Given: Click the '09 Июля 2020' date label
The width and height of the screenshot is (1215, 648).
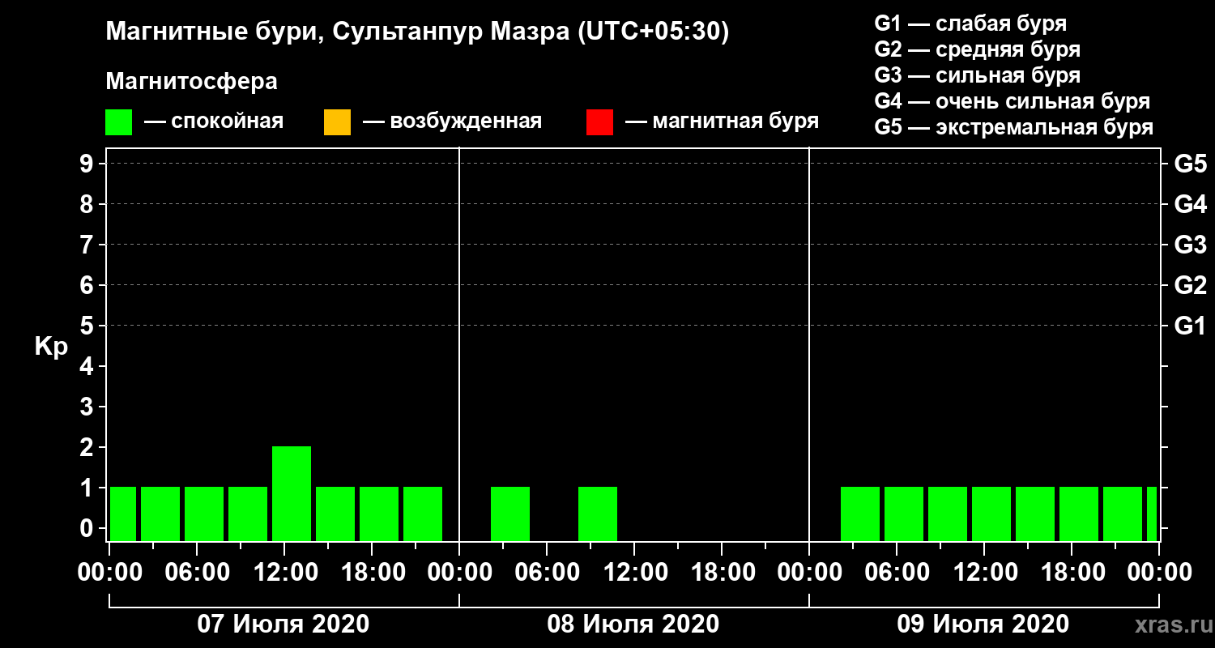Looking at the screenshot, I should [983, 625].
